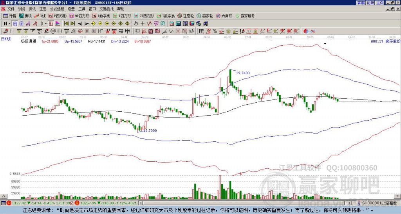Open the calendar icon showing 21
This screenshot has height=214, width=401.
172,23
